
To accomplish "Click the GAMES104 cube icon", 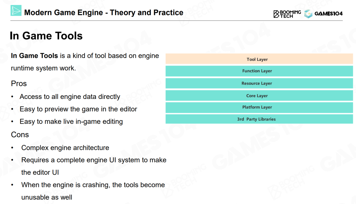I will pos(308,14).
